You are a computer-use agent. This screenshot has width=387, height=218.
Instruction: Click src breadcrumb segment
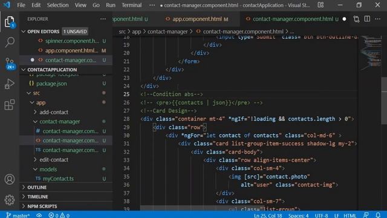[122, 31]
